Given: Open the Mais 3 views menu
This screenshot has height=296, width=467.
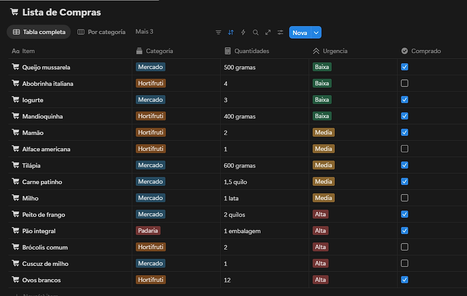Looking at the screenshot, I should pyautogui.click(x=144, y=32).
